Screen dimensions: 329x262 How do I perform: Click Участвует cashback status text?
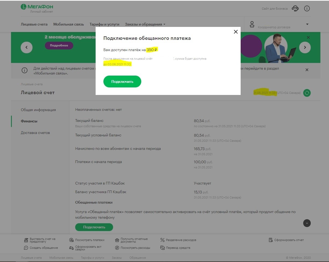pyautogui.click(x=203, y=183)
